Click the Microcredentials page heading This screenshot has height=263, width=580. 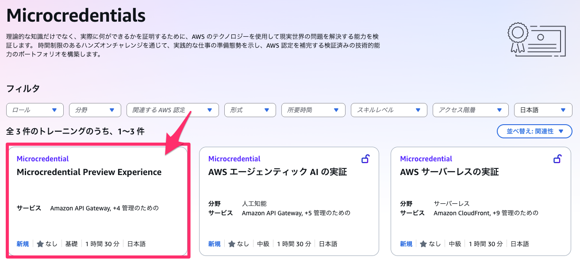[76, 16]
